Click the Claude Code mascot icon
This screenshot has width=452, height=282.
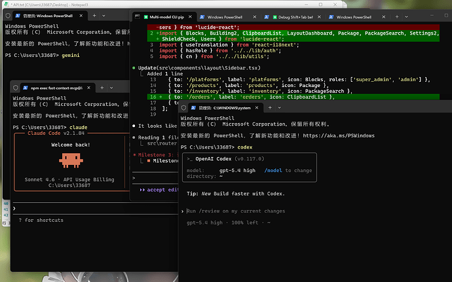pyautogui.click(x=71, y=160)
